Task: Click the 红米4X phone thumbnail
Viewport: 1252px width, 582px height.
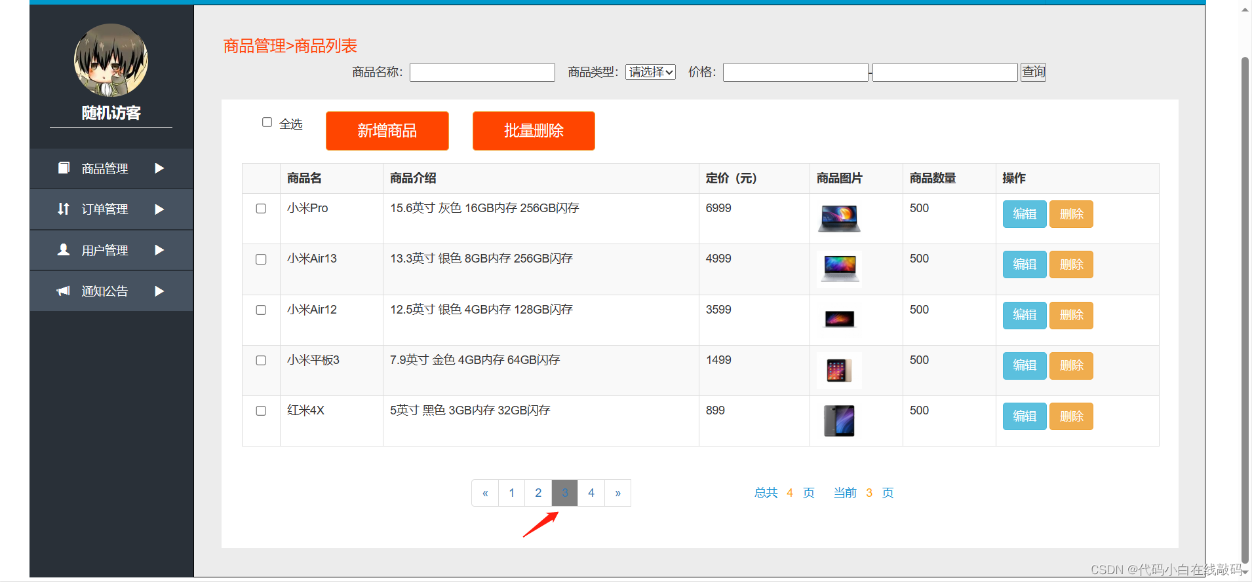Action: coord(839,420)
